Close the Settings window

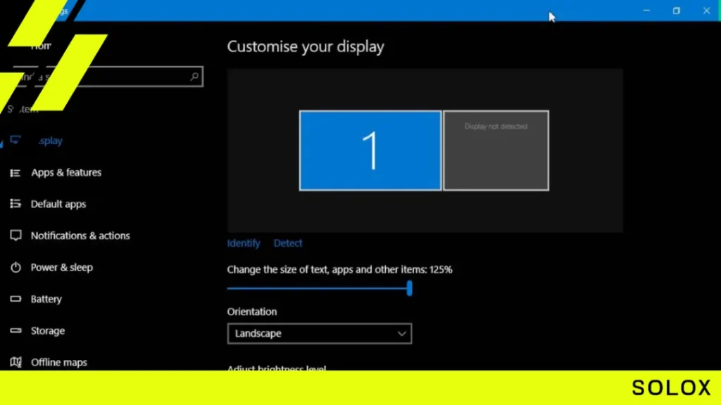click(x=707, y=11)
